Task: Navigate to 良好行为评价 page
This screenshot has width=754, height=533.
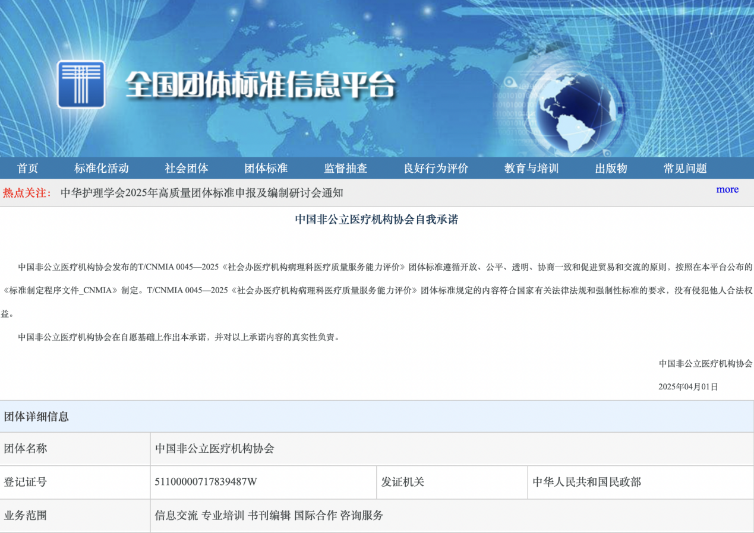Action: point(436,169)
